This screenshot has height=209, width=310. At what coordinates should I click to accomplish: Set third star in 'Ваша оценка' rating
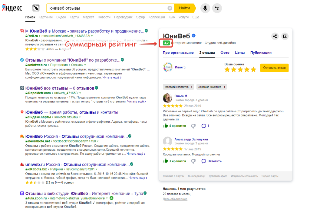pos(240,69)
